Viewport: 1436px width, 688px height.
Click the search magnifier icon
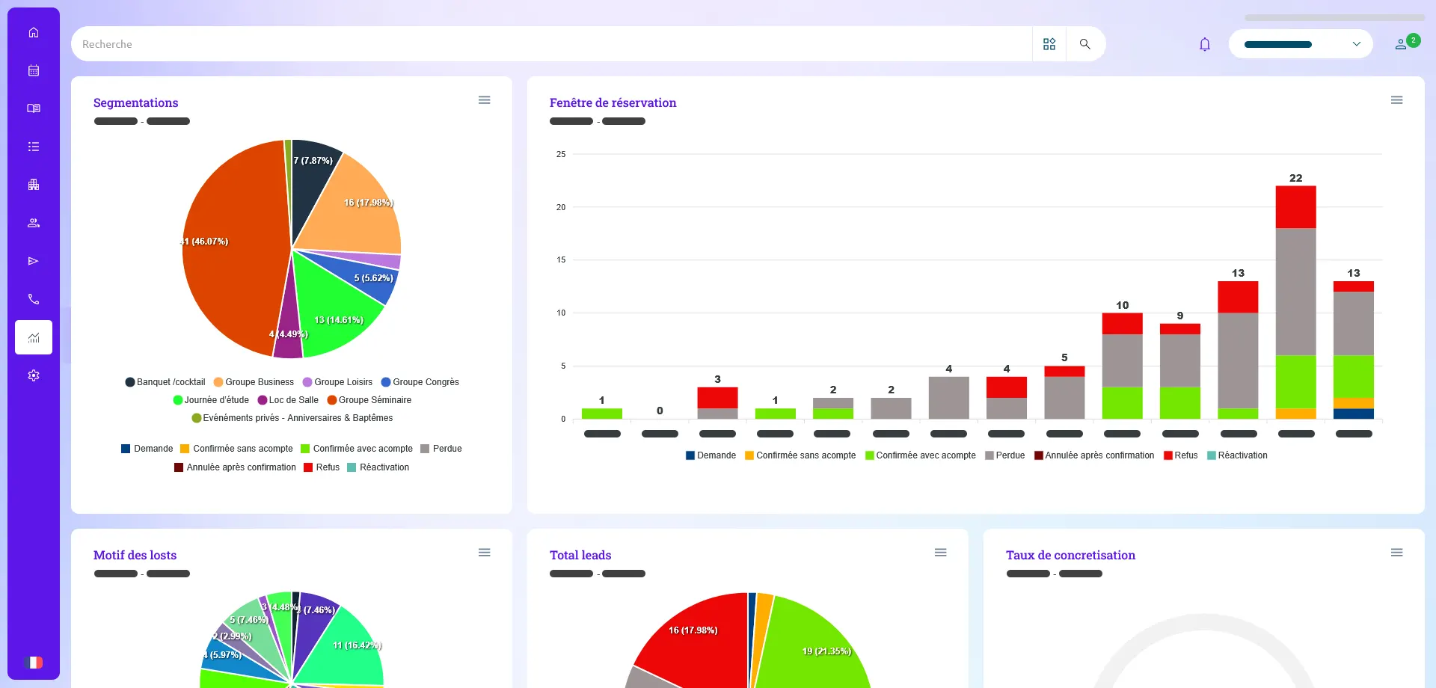1084,44
